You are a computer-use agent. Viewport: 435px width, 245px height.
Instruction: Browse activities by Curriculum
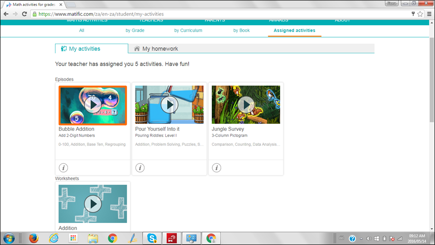[188, 30]
